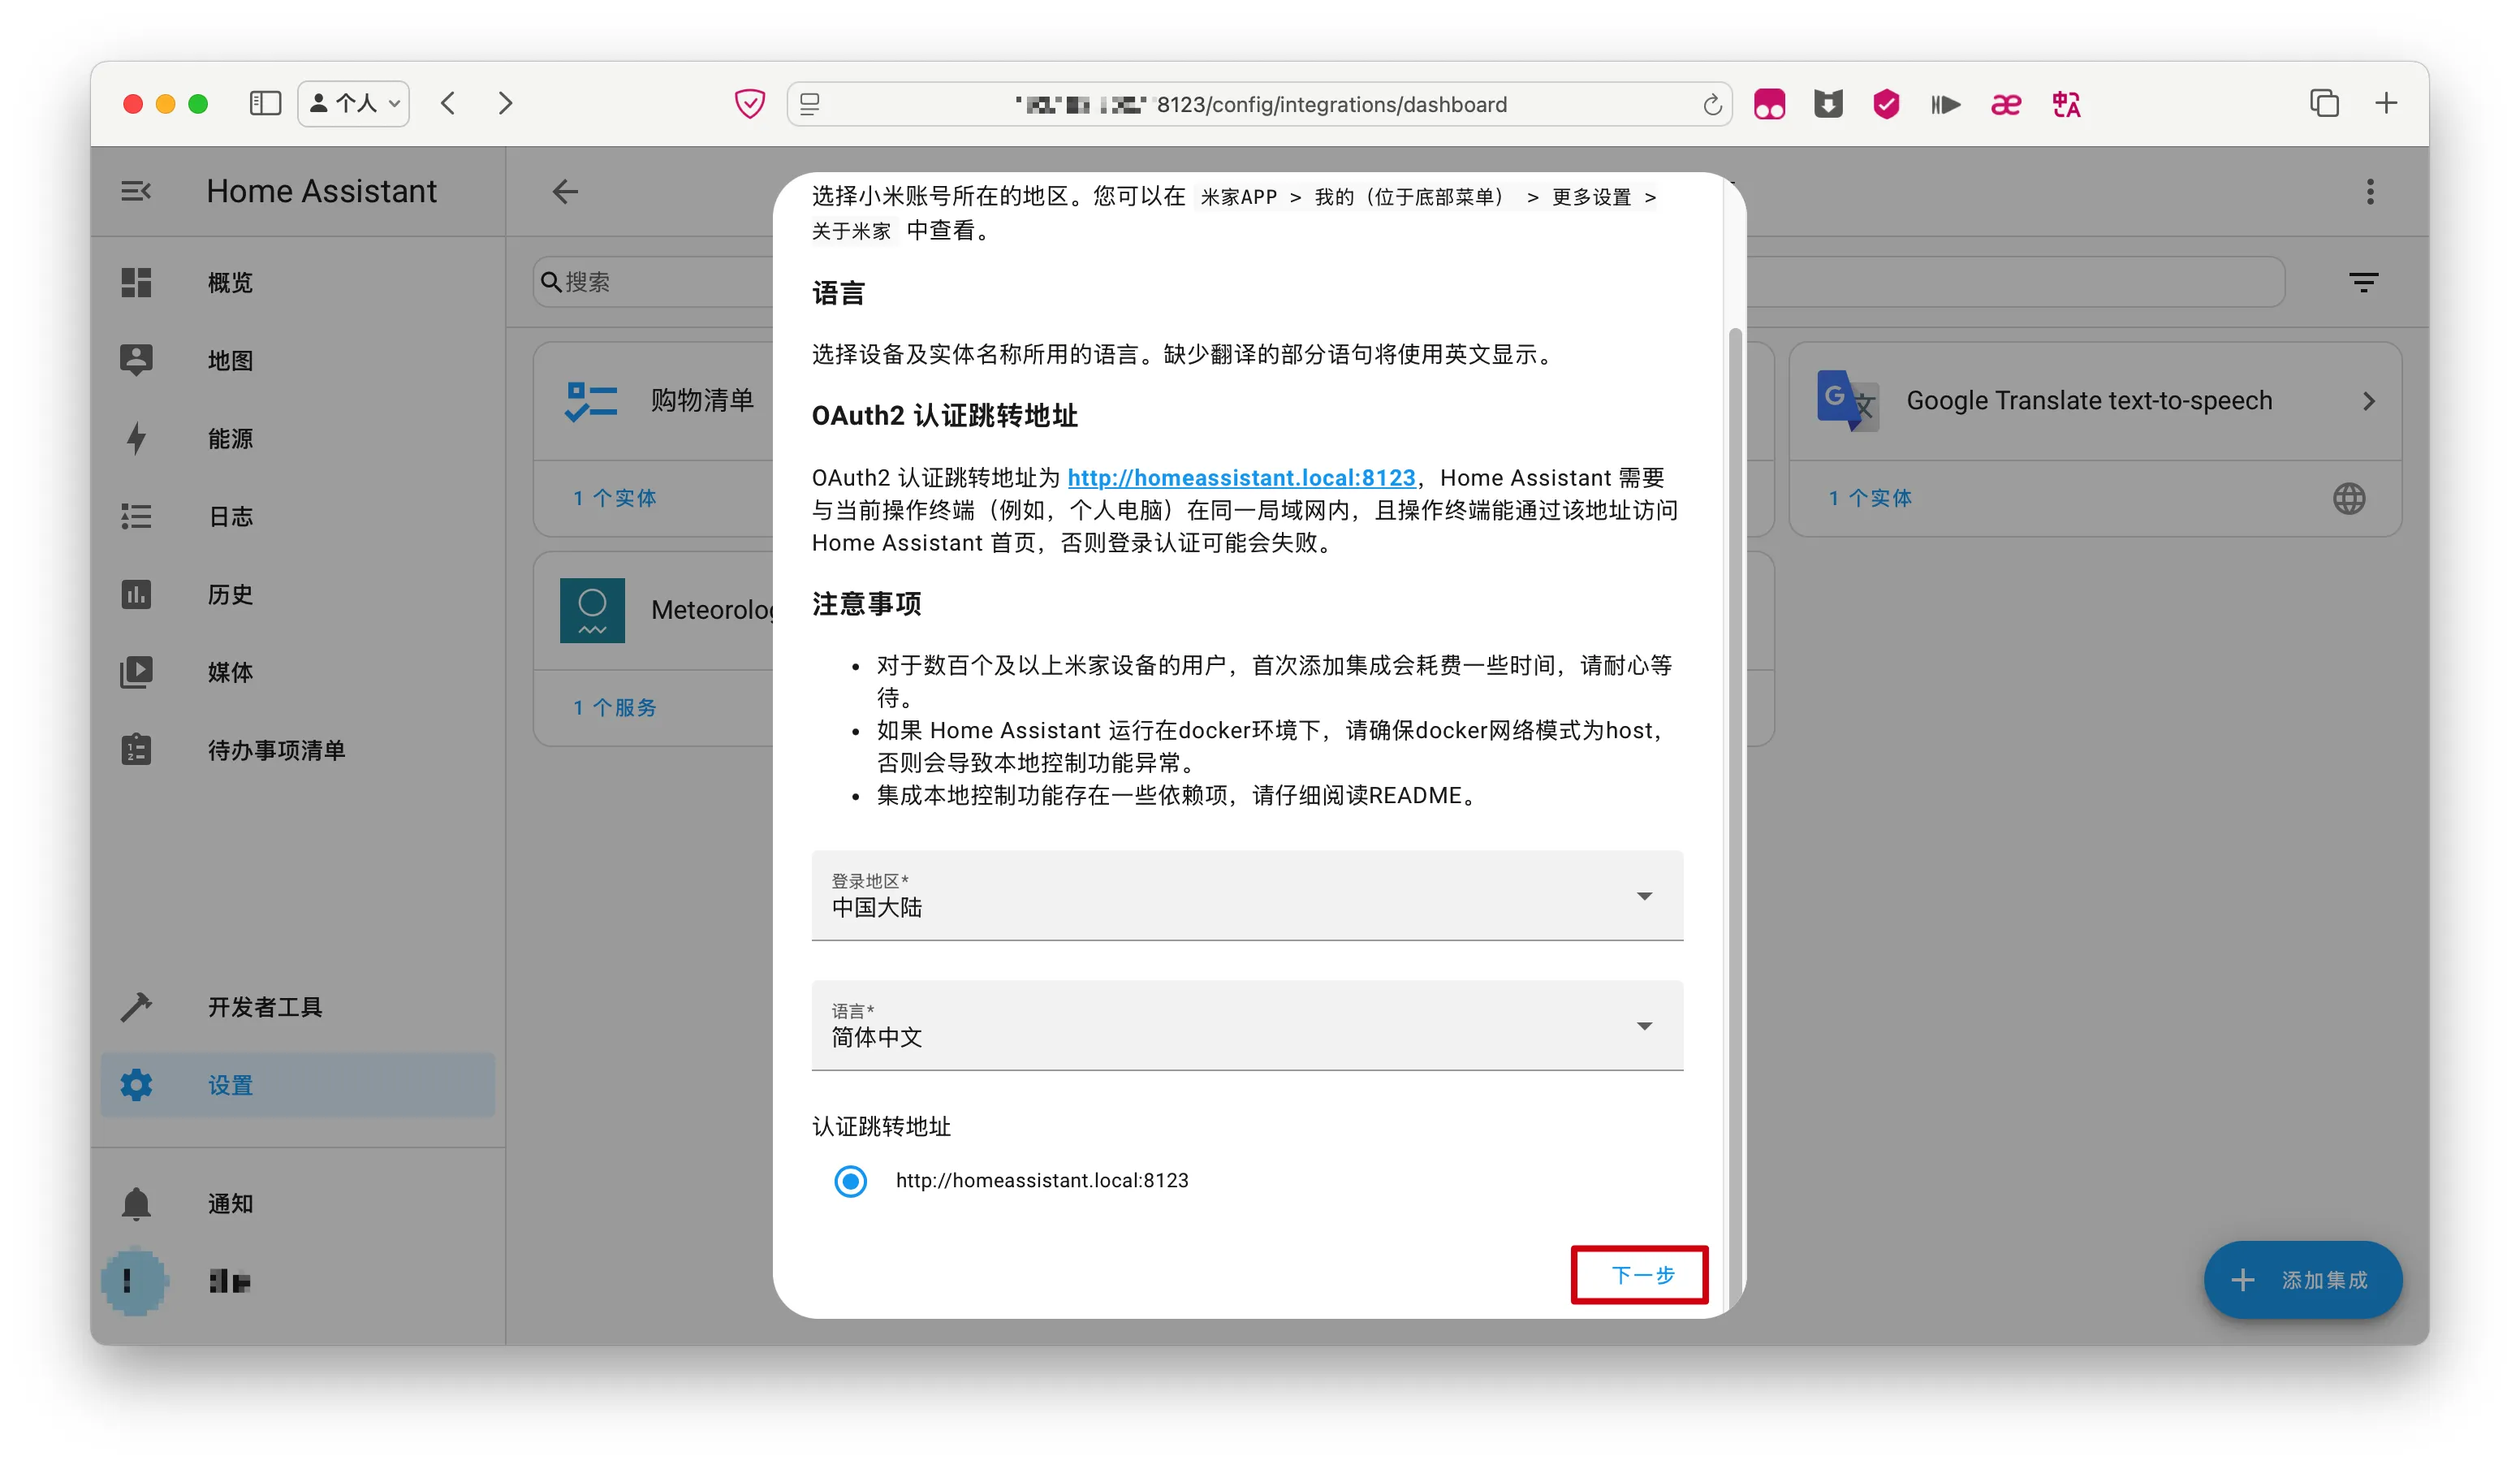This screenshot has width=2520, height=1465.
Task: Open 开发者工具 developer tools
Action: [297, 1007]
